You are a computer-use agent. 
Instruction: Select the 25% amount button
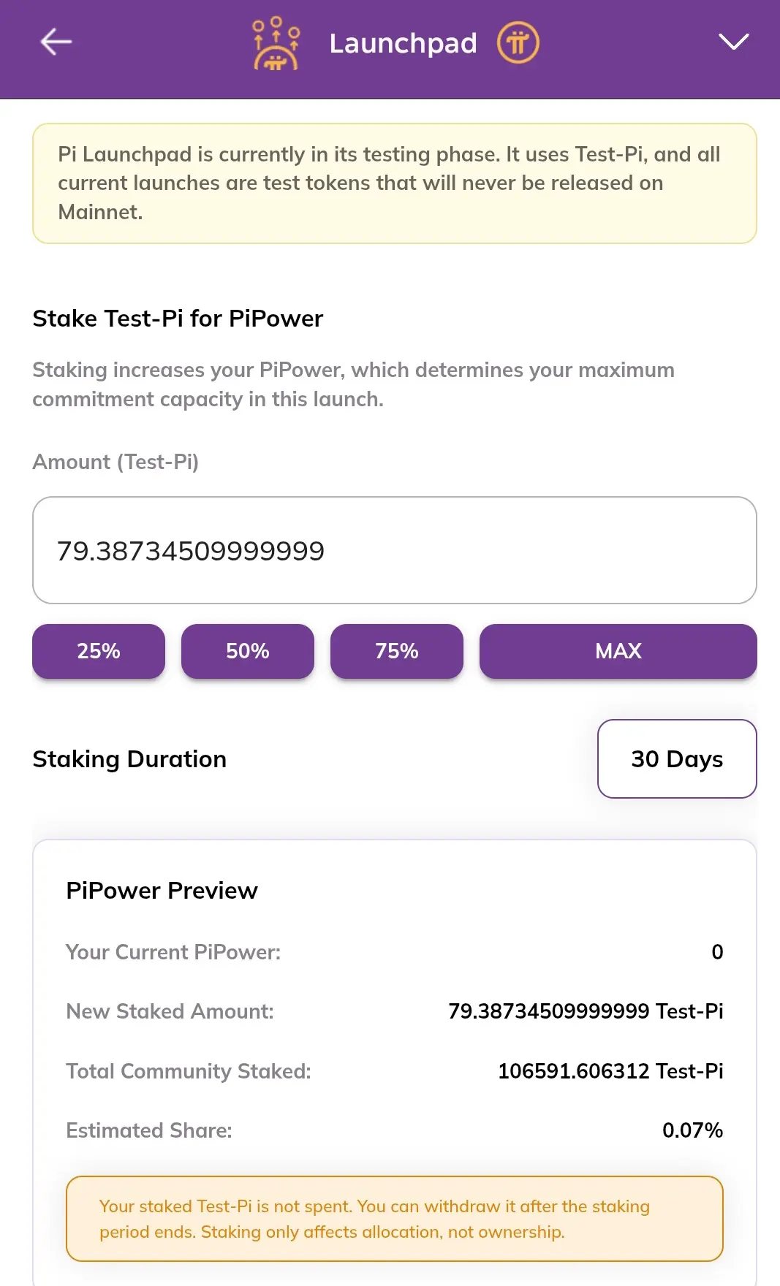pos(99,651)
